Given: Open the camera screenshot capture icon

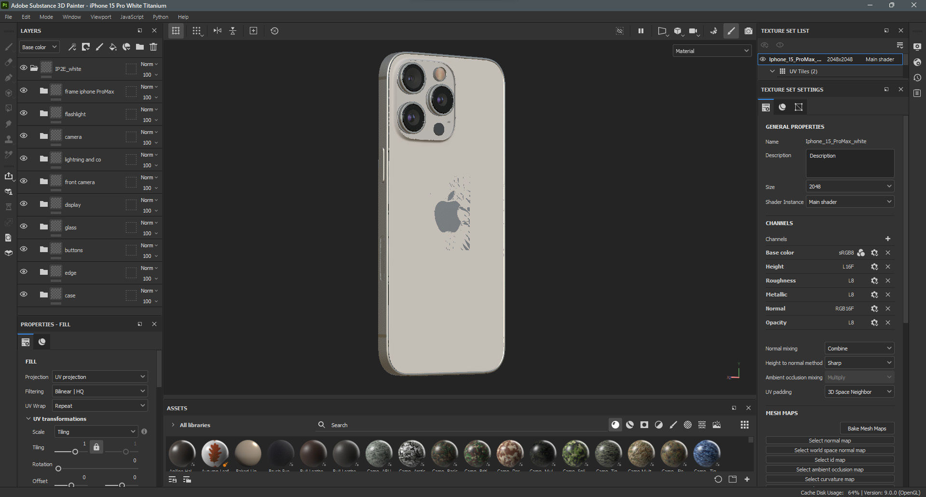Looking at the screenshot, I should coord(748,31).
